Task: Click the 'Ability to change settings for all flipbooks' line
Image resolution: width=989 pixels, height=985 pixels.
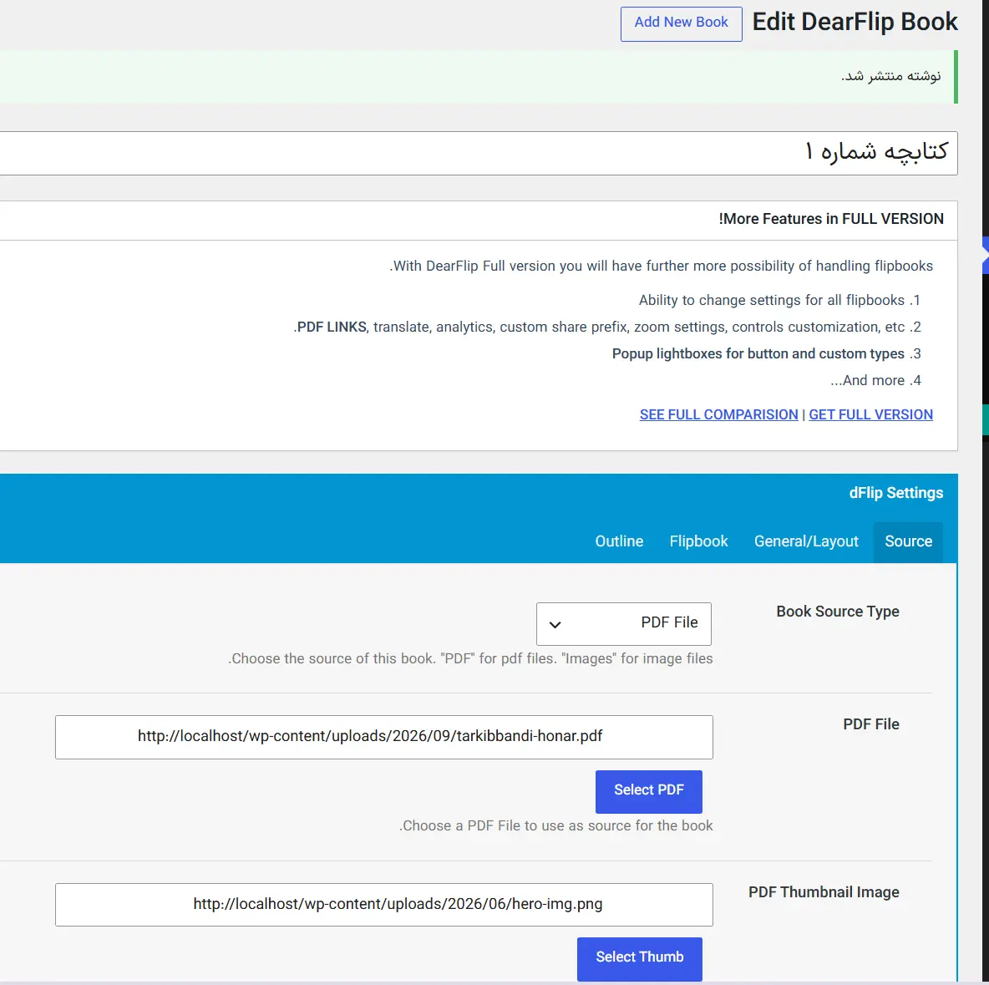Action: tap(771, 301)
